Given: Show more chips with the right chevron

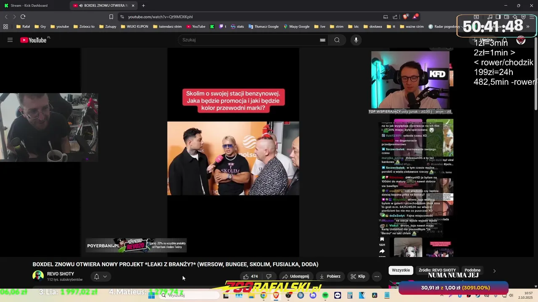Looking at the screenshot, I should 494,271.
